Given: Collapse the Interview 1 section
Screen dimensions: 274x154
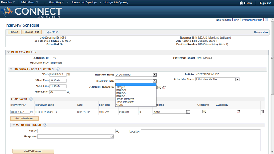Looking at the screenshot, I should (11, 69).
